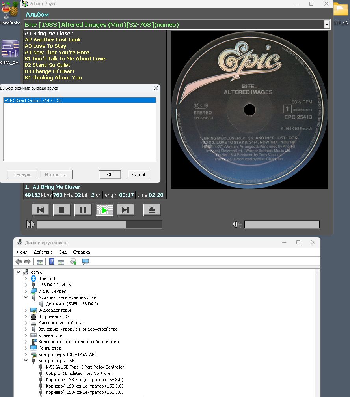Expand the Встроенное ПО category
Image resolution: width=350 pixels, height=397 pixels.
pos(26,316)
